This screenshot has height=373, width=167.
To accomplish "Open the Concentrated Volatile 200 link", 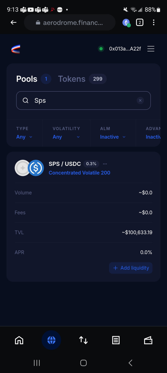I will pyautogui.click(x=79, y=173).
